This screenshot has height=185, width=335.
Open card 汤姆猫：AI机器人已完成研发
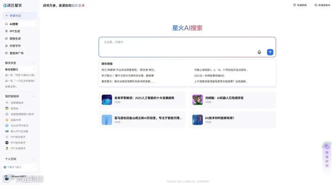click(232, 100)
